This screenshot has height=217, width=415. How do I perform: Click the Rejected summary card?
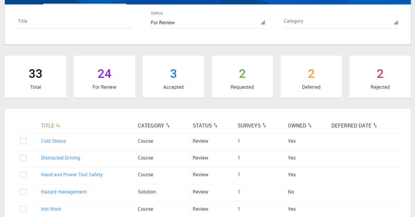(380, 77)
